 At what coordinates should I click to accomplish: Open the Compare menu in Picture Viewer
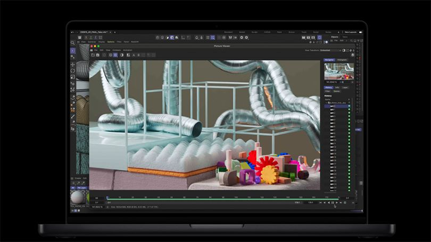coord(117,50)
